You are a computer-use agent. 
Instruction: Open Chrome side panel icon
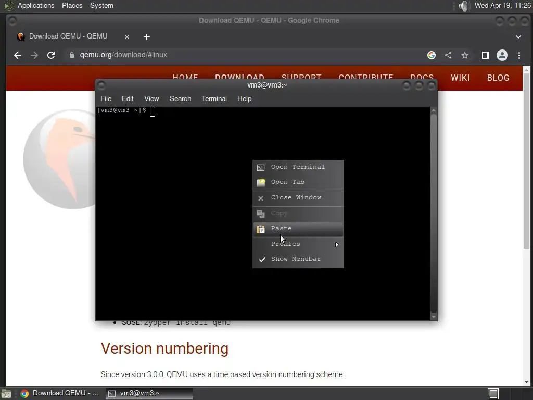point(486,55)
